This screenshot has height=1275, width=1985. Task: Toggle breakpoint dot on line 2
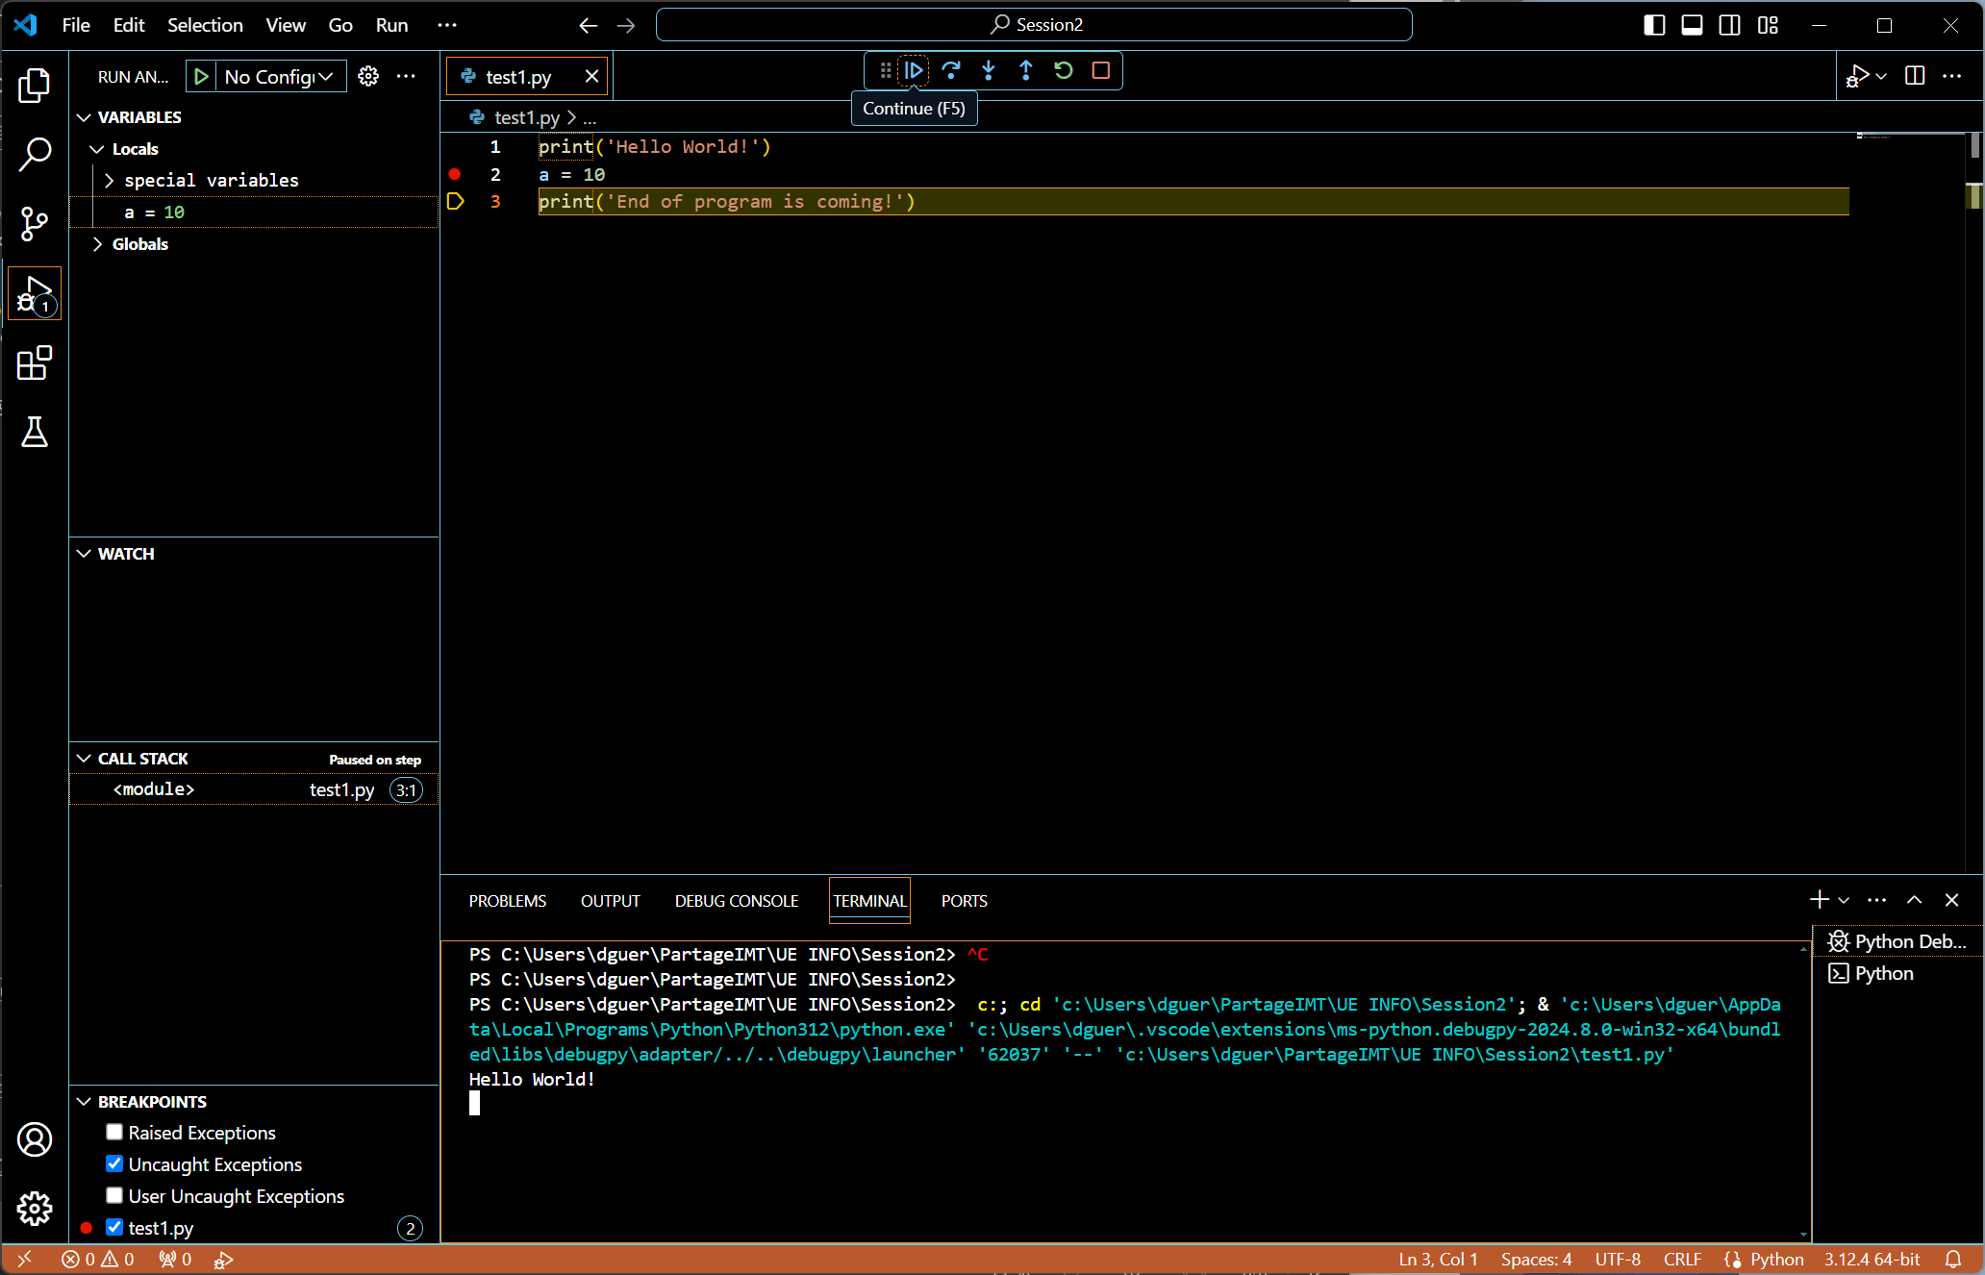[x=455, y=174]
